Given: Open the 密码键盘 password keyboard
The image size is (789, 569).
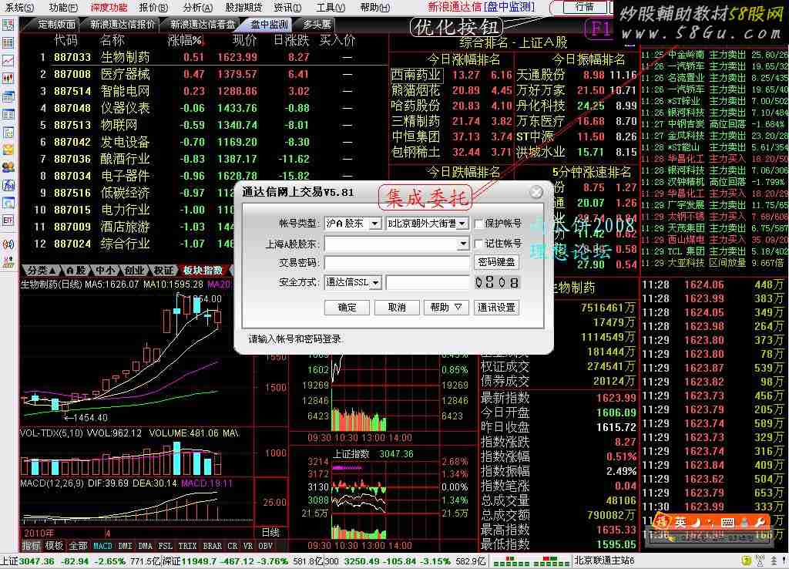Looking at the screenshot, I should pyautogui.click(x=496, y=262).
